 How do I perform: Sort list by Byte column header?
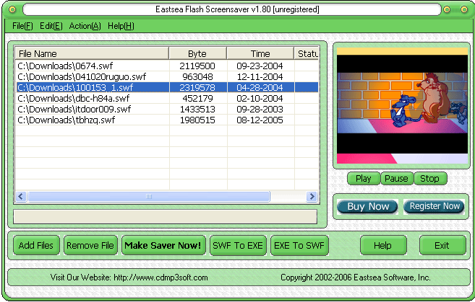[197, 53]
